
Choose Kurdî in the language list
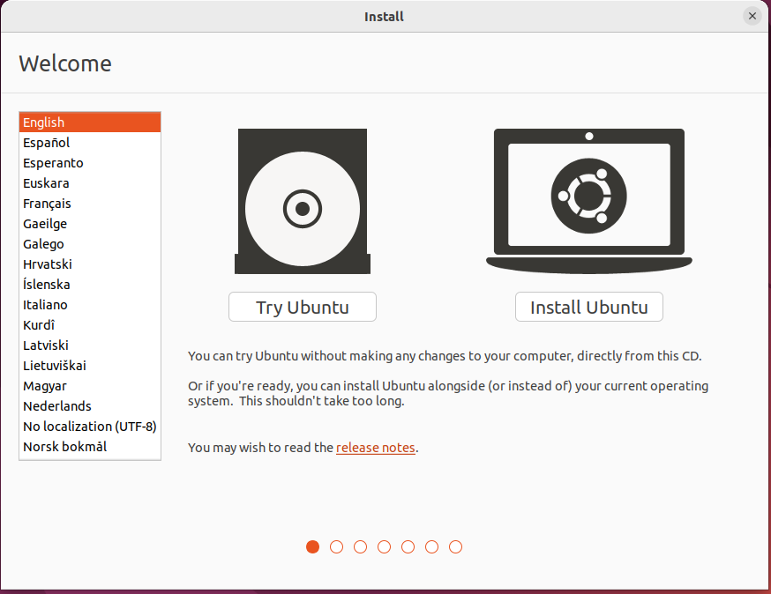[x=90, y=324]
